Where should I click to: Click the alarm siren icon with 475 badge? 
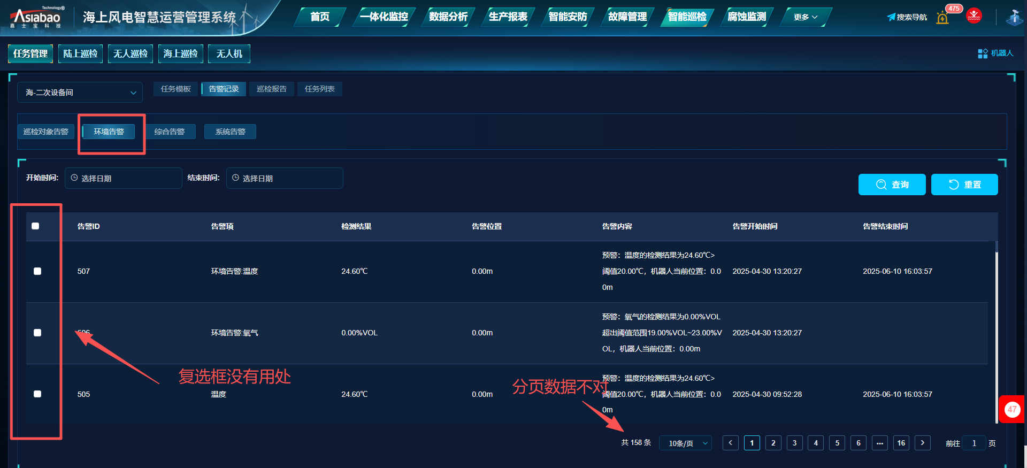click(x=942, y=18)
